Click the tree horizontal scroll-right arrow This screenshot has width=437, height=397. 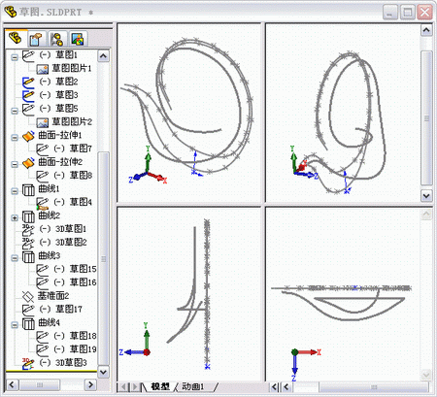click(90, 384)
